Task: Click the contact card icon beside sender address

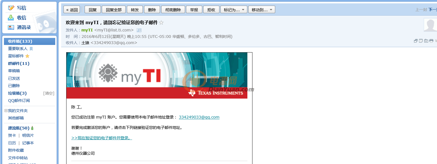Action: pos(139,30)
